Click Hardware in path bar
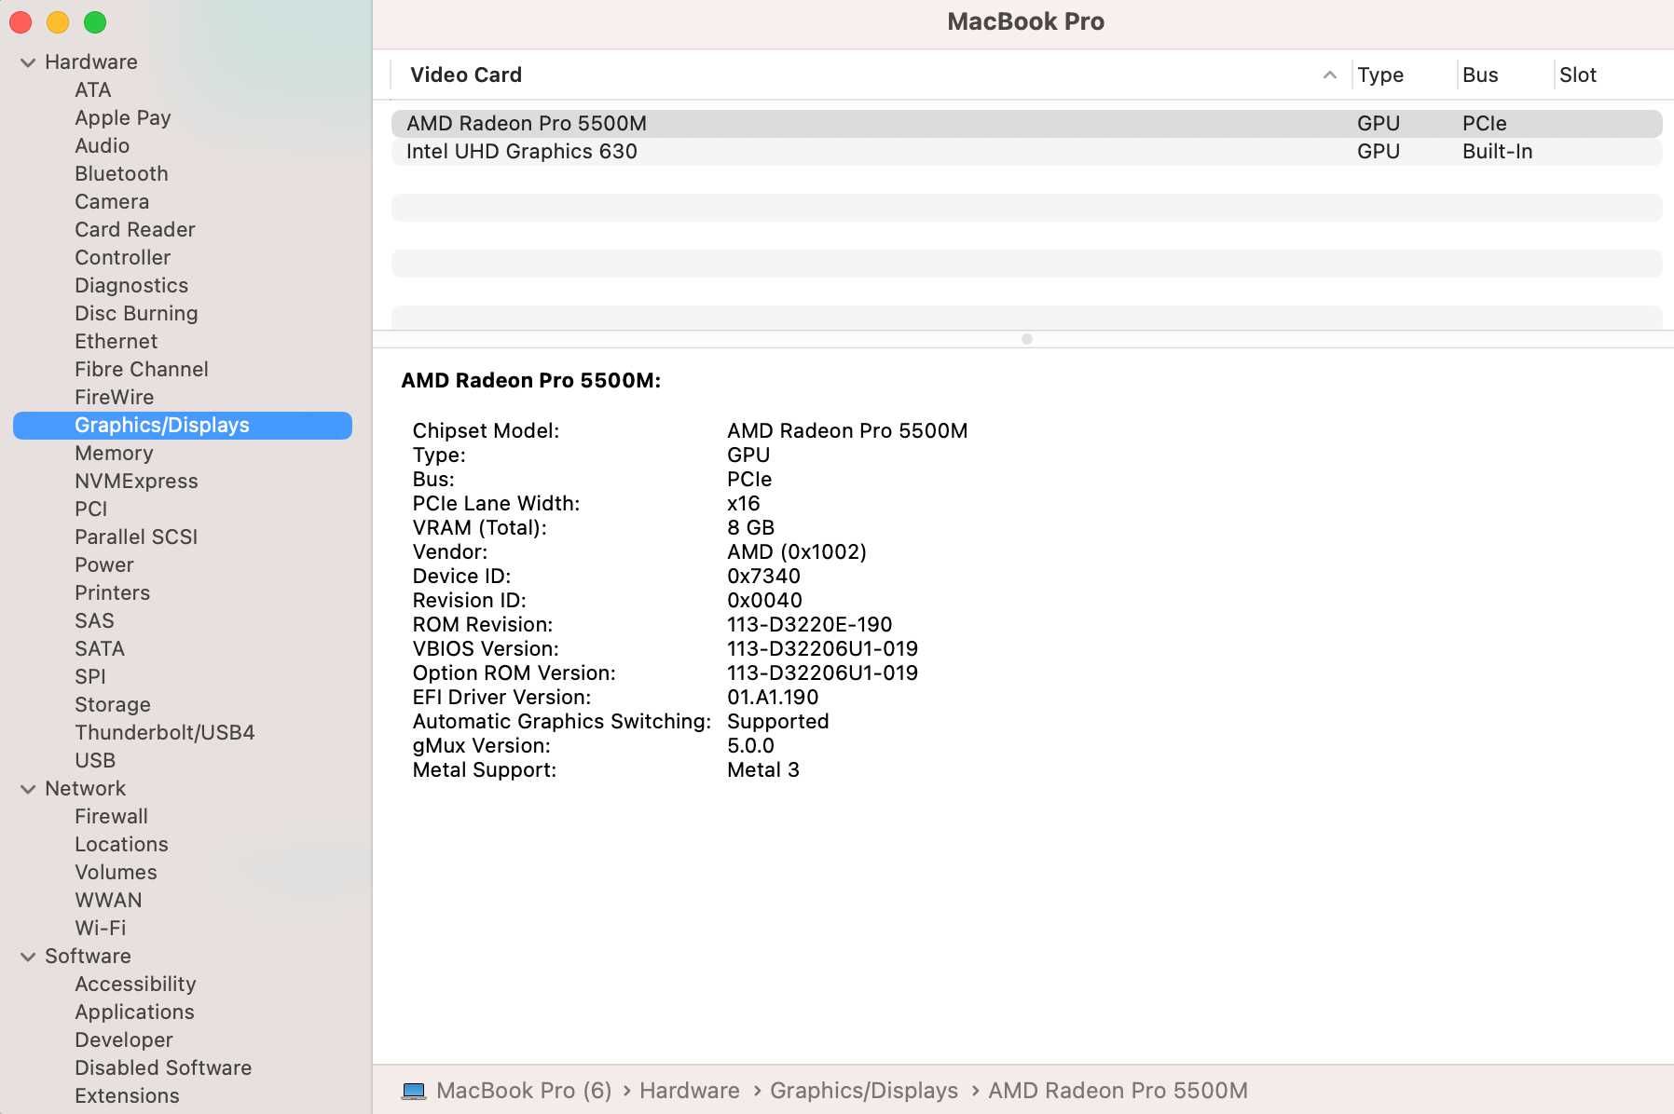1674x1114 pixels. pos(690,1091)
